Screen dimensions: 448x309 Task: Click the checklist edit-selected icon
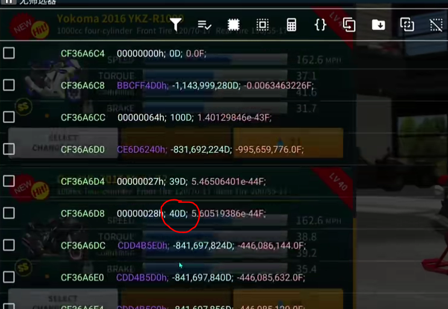coord(204,25)
